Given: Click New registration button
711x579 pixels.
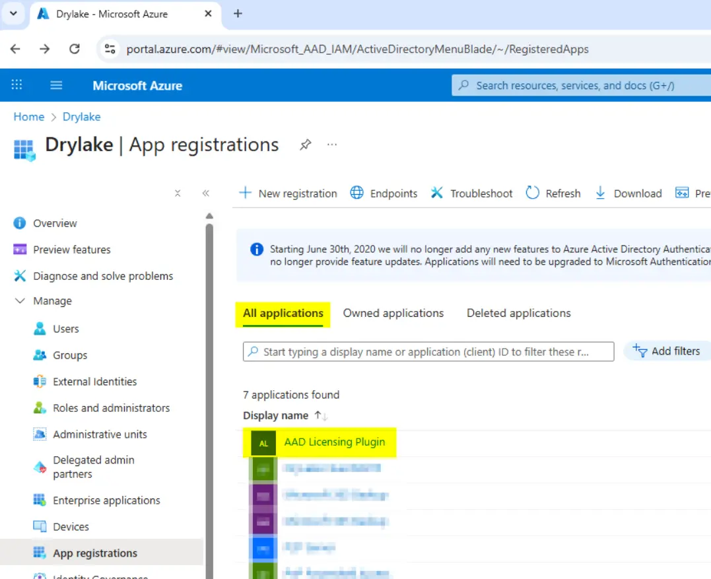Looking at the screenshot, I should (288, 193).
